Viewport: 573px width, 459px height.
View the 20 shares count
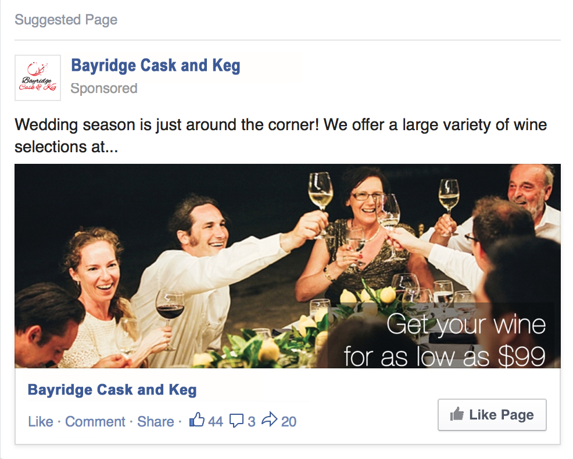point(289,422)
